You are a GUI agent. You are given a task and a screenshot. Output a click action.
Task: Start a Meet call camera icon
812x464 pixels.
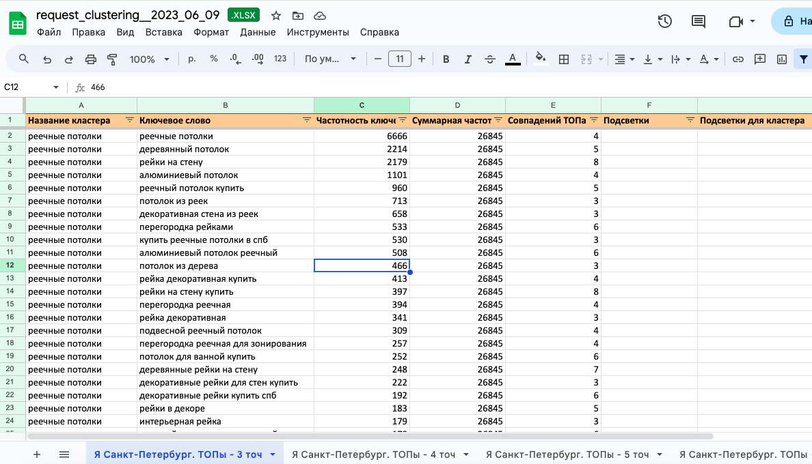click(736, 22)
